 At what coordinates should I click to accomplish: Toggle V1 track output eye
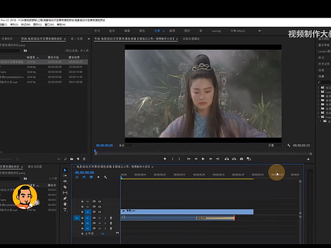tap(99, 212)
